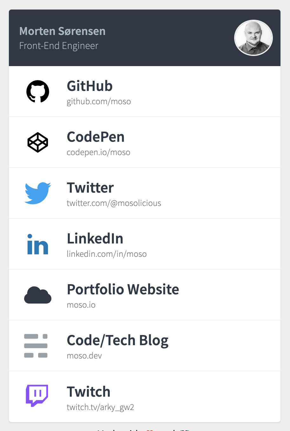Click the LinkedIn 'in' logo icon
Viewport: 290px width, 431px height.
click(x=38, y=244)
